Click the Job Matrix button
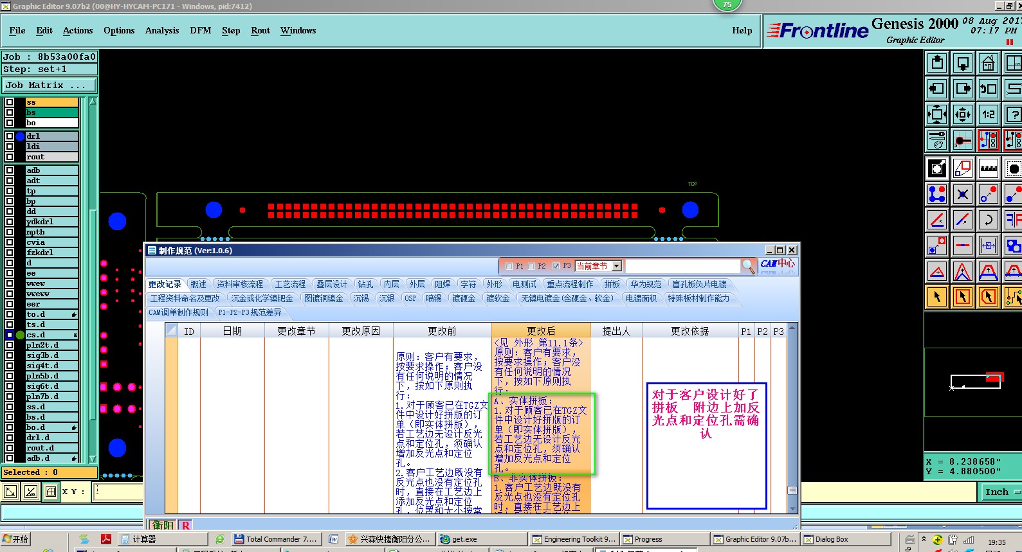1022x552 pixels. (49, 85)
